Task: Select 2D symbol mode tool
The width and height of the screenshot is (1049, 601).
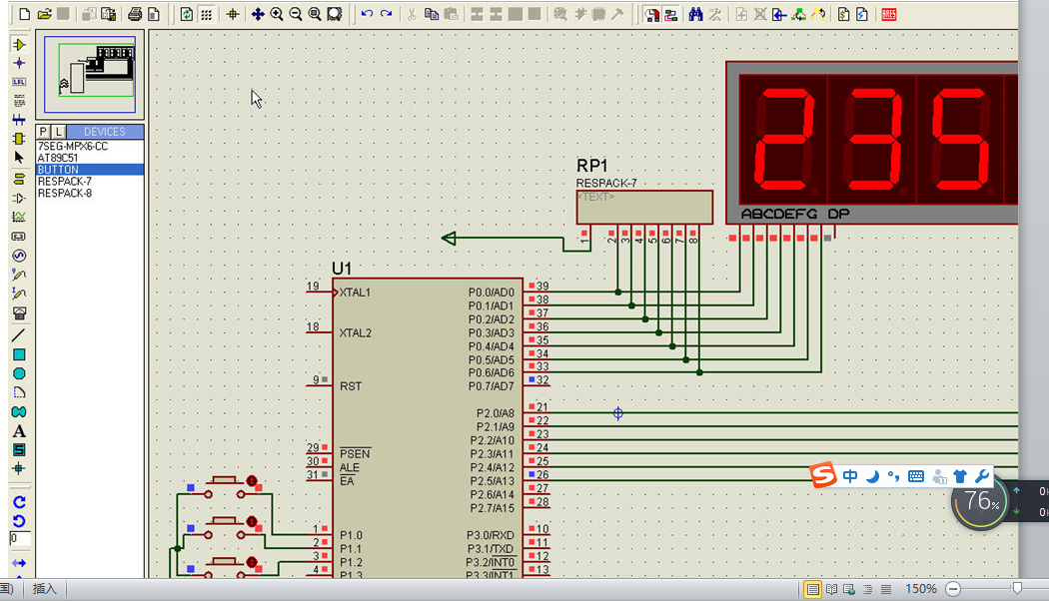Action: [19, 450]
